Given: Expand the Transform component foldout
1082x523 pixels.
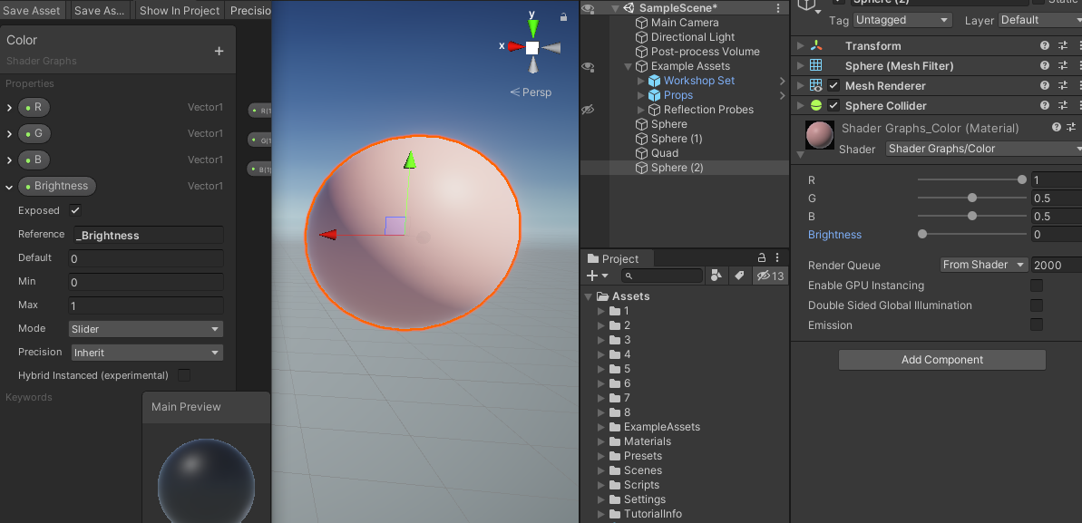Looking at the screenshot, I should 800,45.
